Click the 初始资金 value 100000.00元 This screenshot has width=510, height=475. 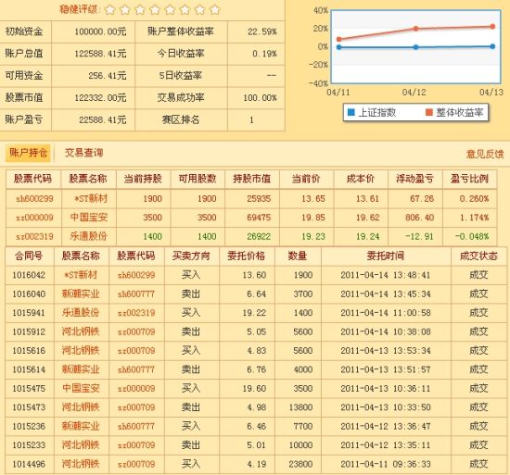pos(100,31)
